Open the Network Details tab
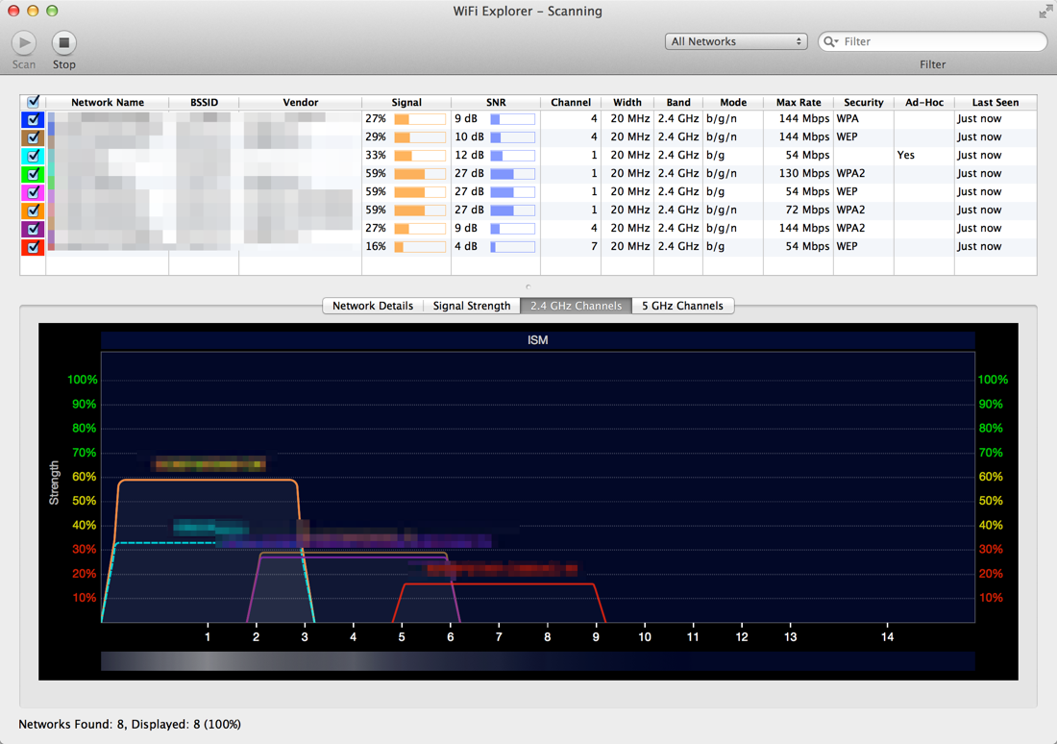This screenshot has height=744, width=1057. 373,306
